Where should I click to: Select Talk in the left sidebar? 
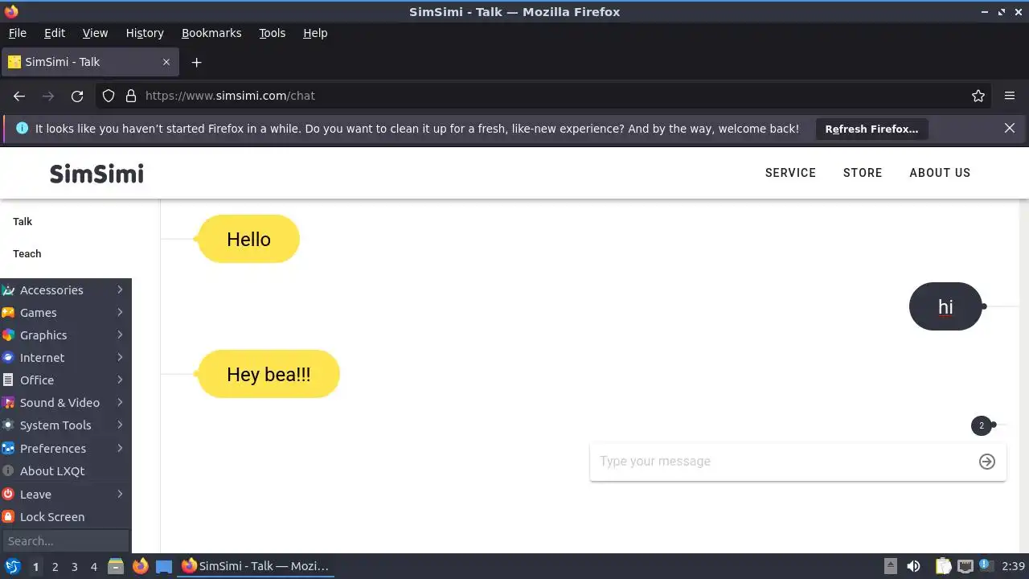[x=23, y=221]
